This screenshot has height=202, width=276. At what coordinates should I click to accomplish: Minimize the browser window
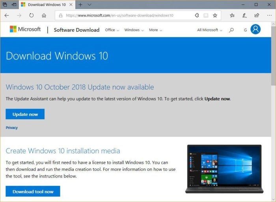pos(243,5)
